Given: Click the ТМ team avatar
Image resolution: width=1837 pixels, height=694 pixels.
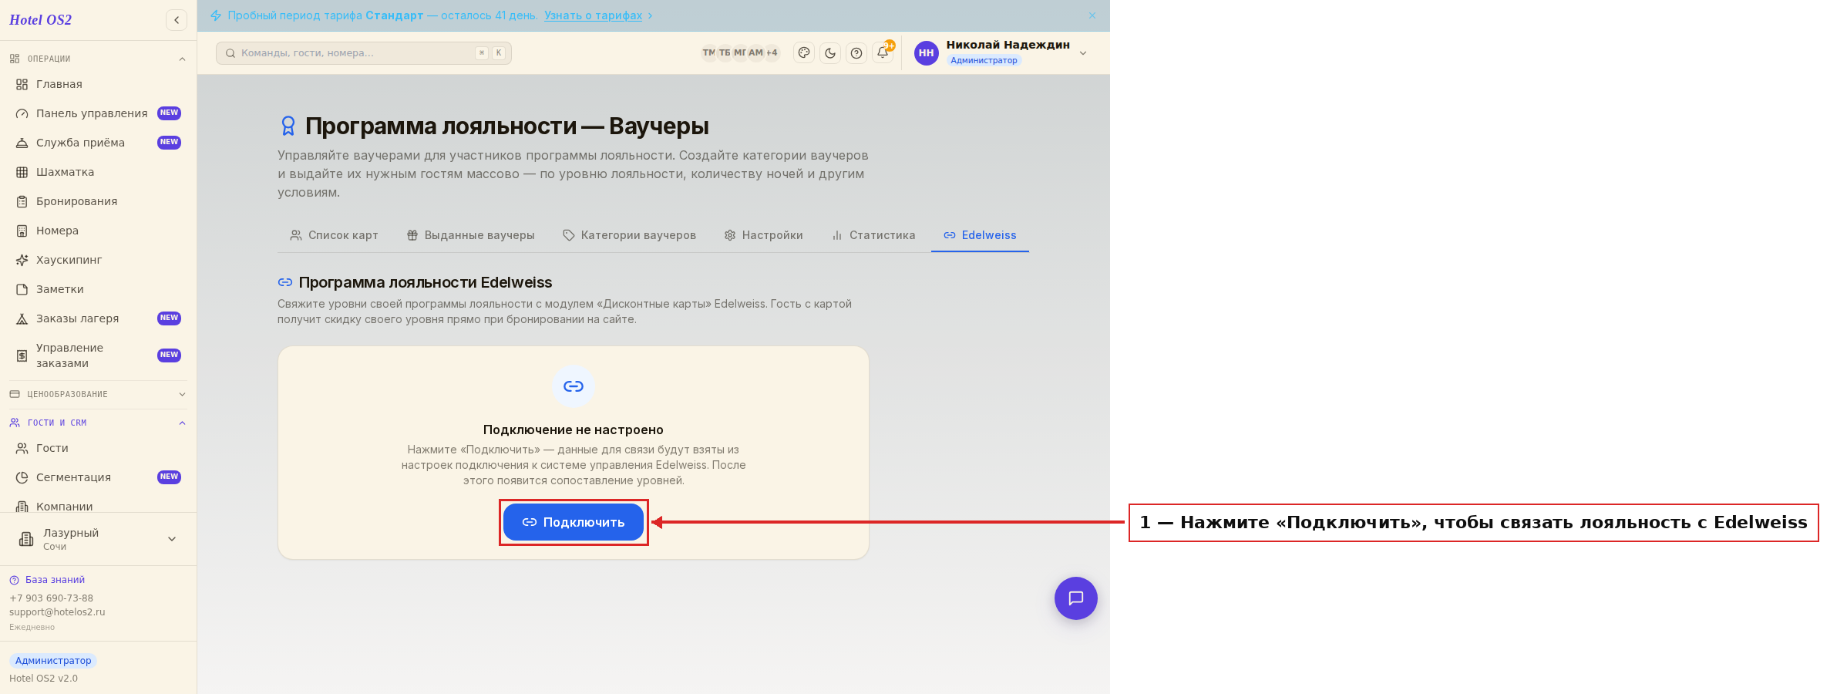Looking at the screenshot, I should [708, 53].
